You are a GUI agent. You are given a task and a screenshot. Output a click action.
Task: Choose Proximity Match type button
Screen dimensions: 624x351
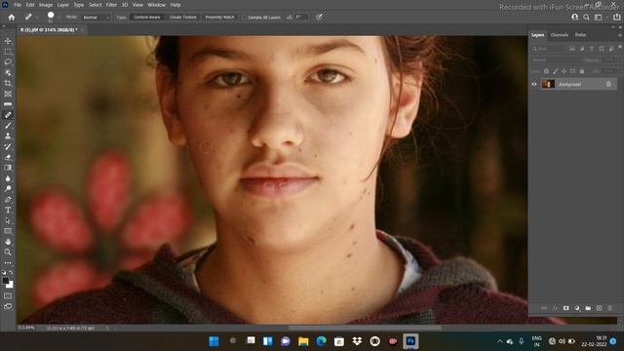[x=219, y=18]
